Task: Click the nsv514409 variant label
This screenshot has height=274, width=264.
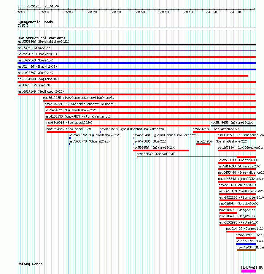Action: (x=245, y=229)
